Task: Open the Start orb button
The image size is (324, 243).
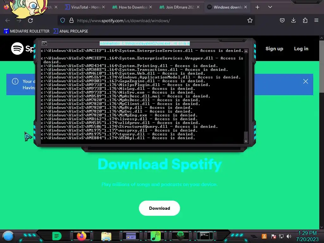Action: pyautogui.click(x=8, y=236)
